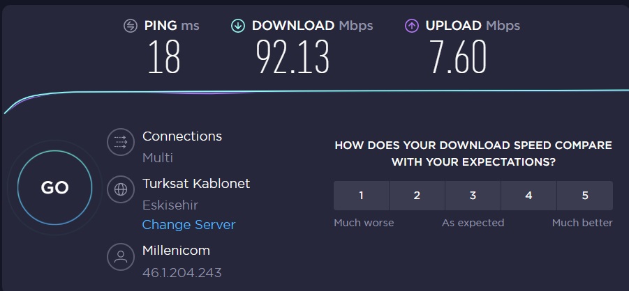Image resolution: width=629 pixels, height=291 pixels.
Task: Select rating 5 much better
Action: pyautogui.click(x=585, y=196)
